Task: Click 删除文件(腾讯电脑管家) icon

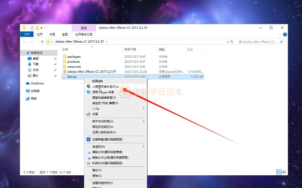Action: click(x=89, y=152)
